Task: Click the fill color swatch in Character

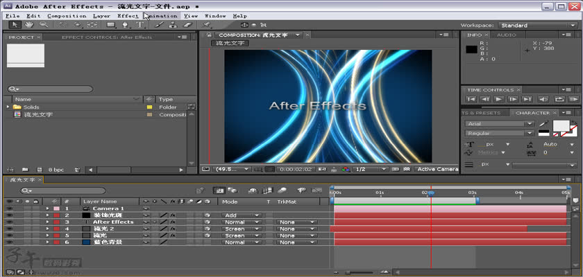Action: (x=561, y=126)
